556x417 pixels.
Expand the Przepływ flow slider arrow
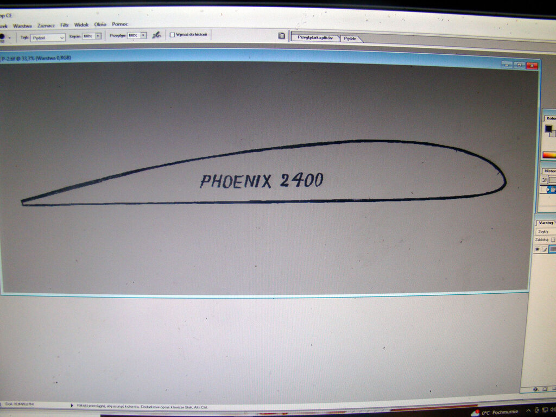(143, 35)
